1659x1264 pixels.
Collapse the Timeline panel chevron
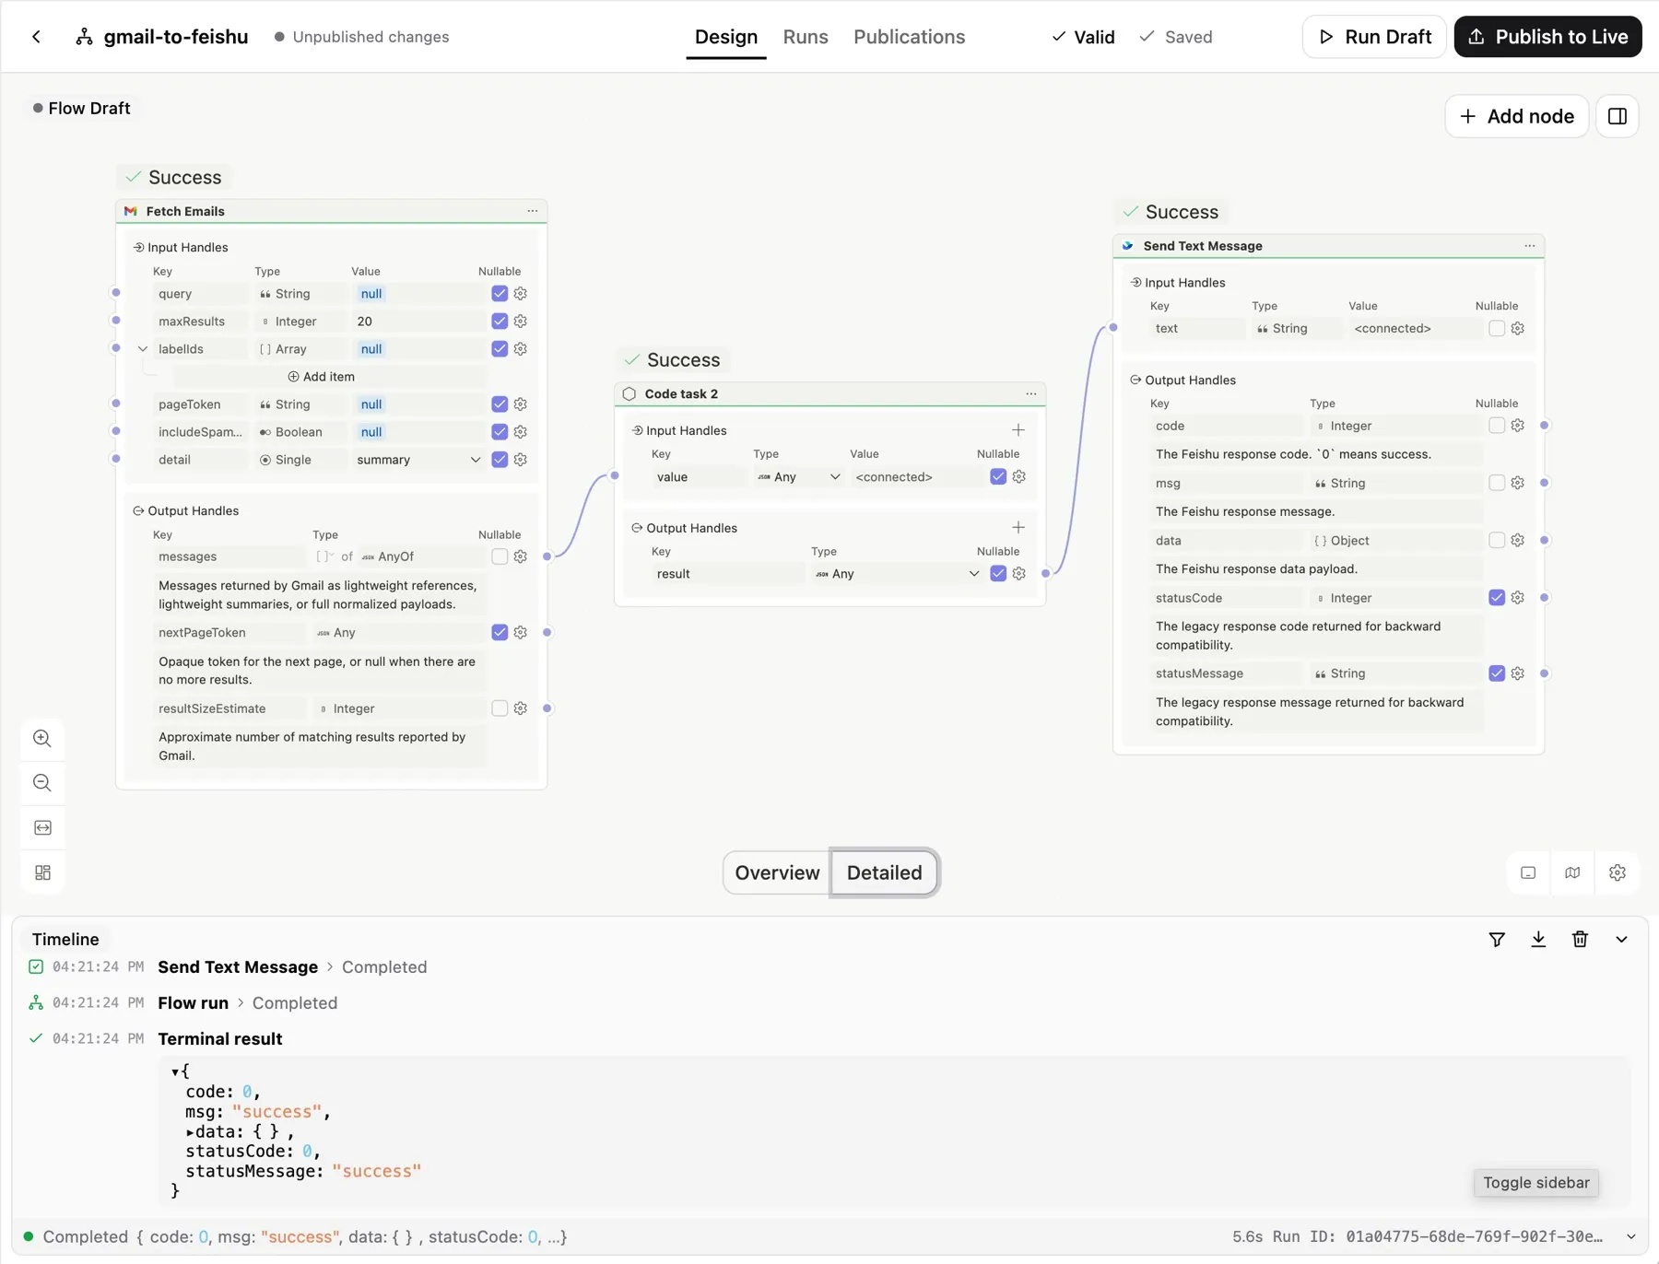pos(1621,940)
